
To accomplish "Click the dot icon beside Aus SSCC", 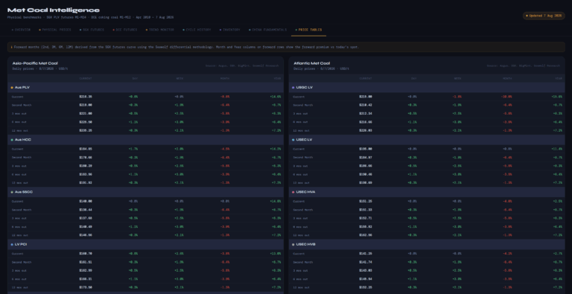I will (12, 192).
